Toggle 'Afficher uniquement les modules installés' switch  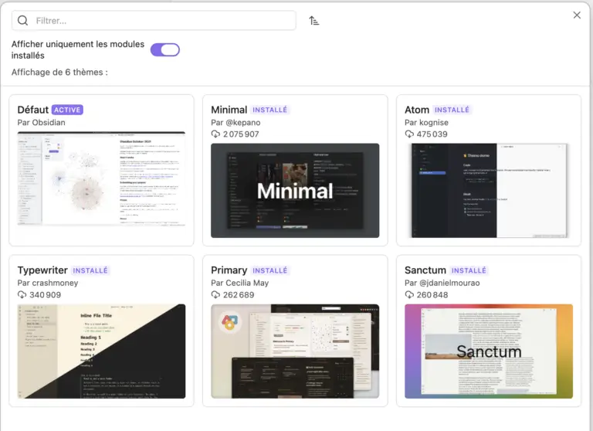tap(164, 50)
